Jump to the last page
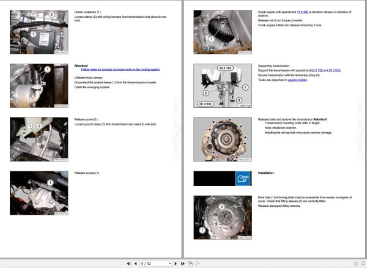Screen dimensions: 367x268 (x=182, y=264)
